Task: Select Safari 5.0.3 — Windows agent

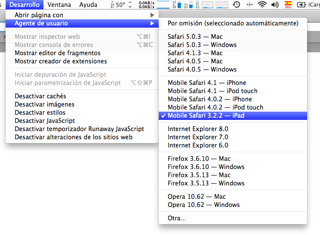Action: click(x=233, y=45)
